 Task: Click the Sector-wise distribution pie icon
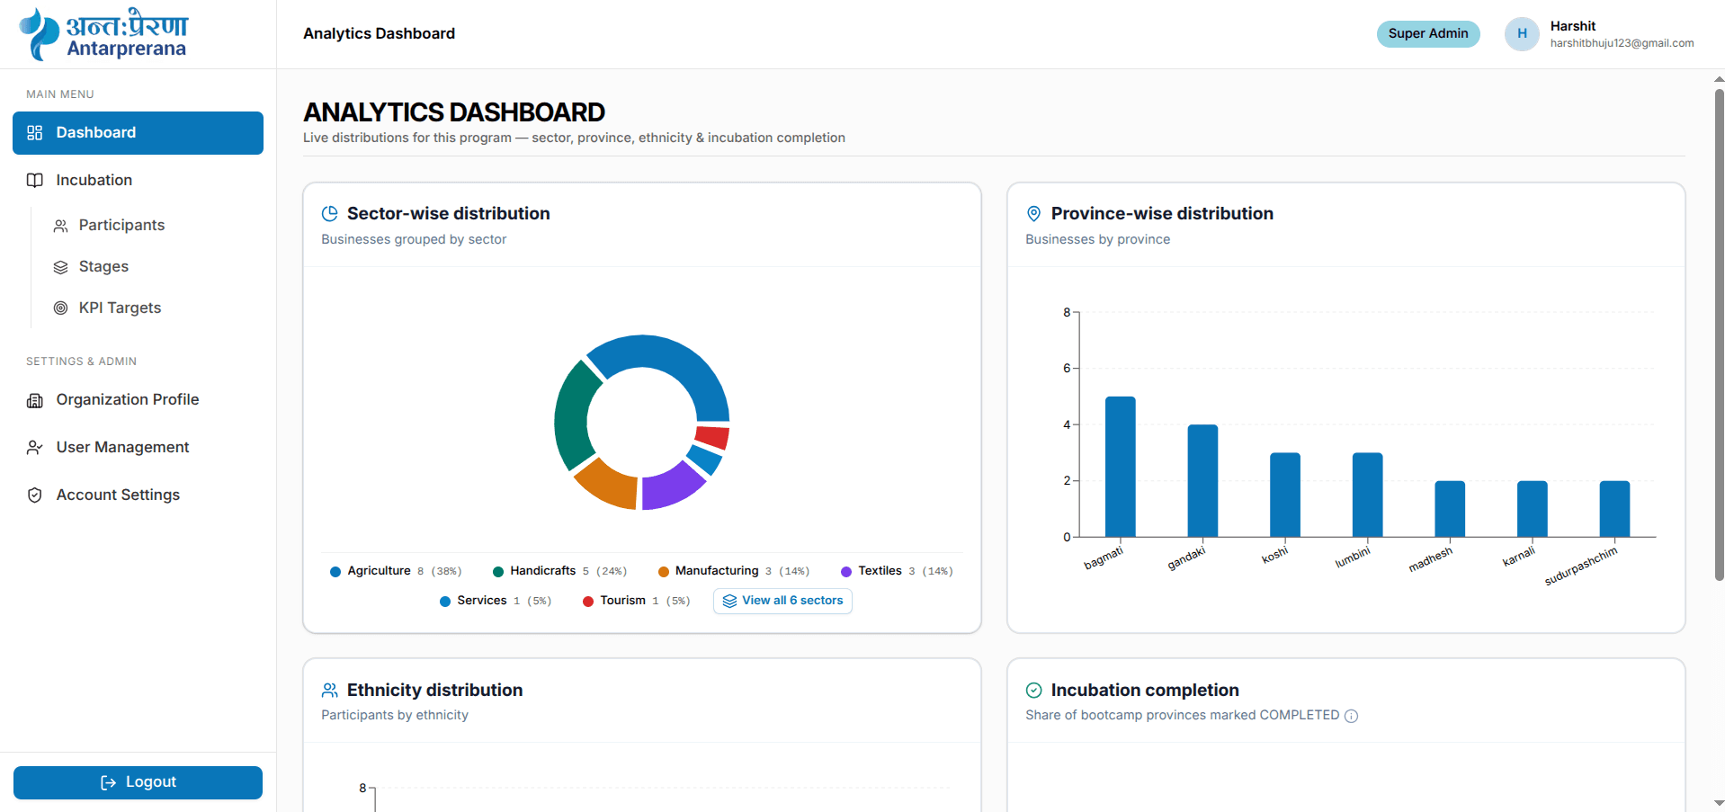tap(330, 213)
